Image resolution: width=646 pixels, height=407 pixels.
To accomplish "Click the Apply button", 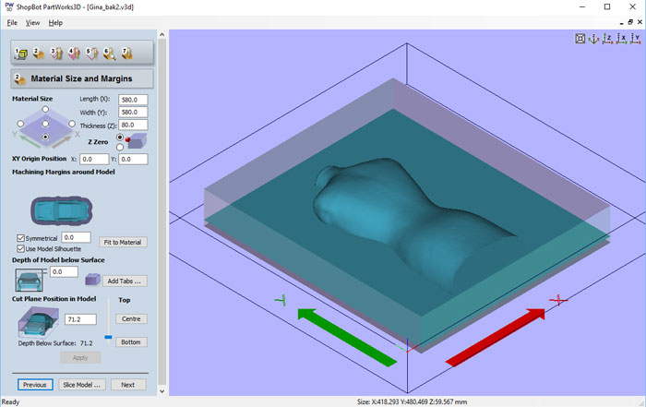I will pyautogui.click(x=80, y=357).
